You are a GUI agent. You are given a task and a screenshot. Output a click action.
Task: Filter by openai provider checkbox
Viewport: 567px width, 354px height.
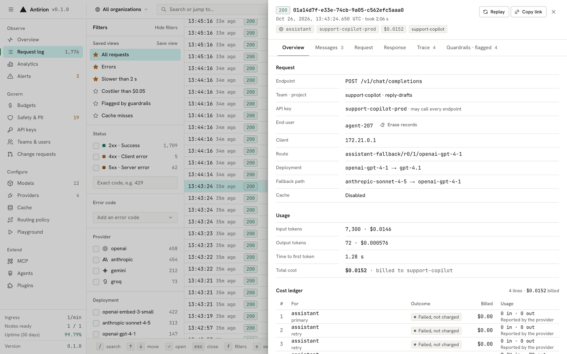click(x=96, y=249)
